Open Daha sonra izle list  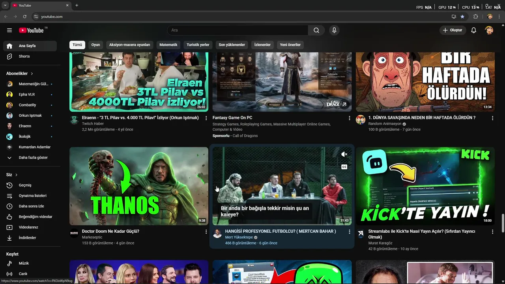pyautogui.click(x=30, y=206)
